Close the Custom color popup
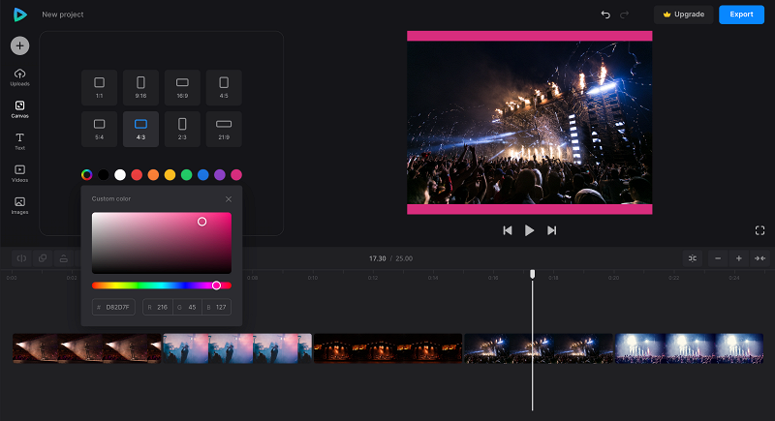The height and width of the screenshot is (421, 775). tap(229, 199)
